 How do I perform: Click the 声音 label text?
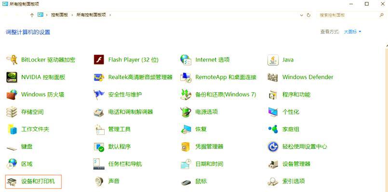tap(114, 181)
